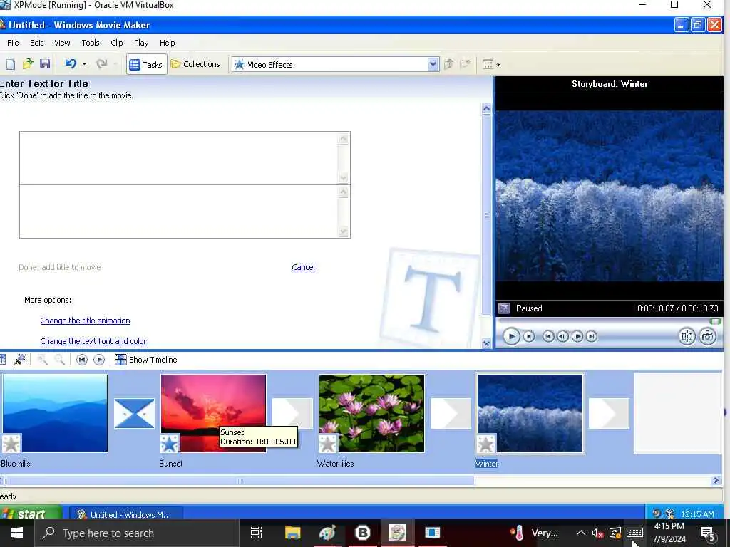The image size is (730, 547).
Task: Create a new project with the toolbar icon
Action: click(10, 64)
